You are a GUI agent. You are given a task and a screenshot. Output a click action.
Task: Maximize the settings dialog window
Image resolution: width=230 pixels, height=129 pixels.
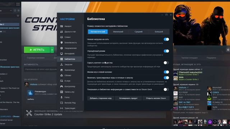pos(166,15)
